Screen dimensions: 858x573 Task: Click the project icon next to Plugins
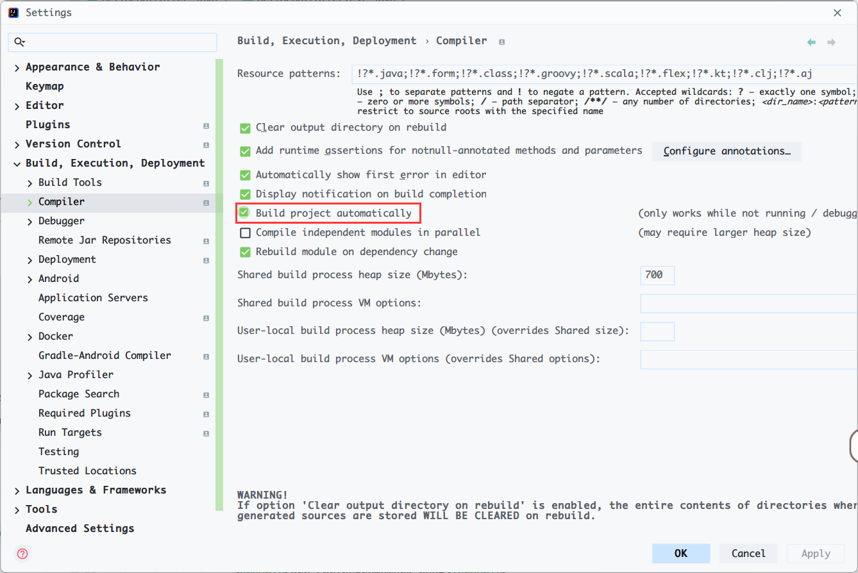[206, 126]
